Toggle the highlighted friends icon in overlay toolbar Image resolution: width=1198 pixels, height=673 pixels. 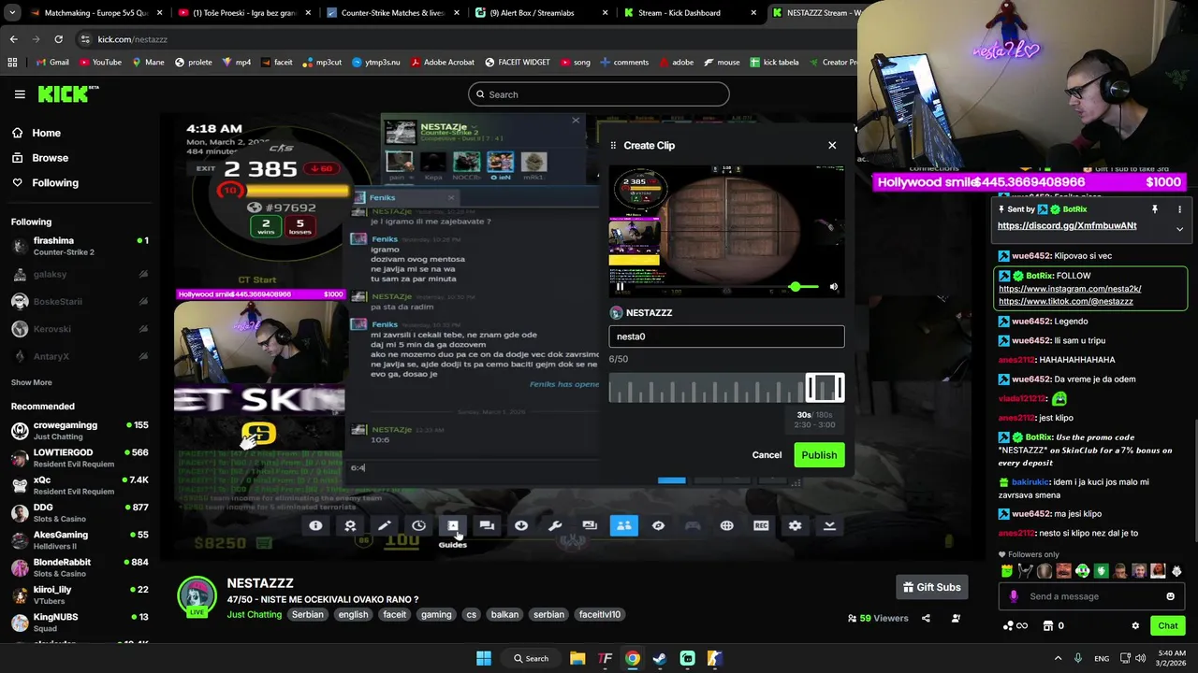click(x=623, y=525)
